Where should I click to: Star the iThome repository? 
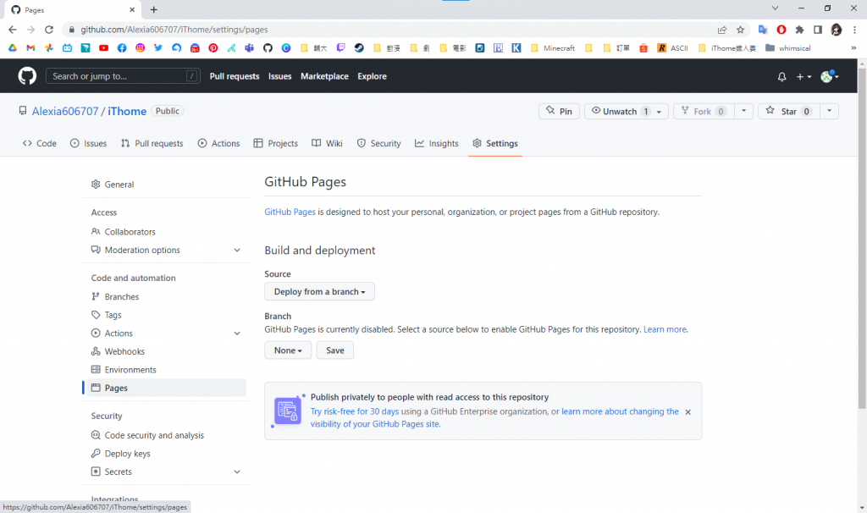[x=788, y=111]
